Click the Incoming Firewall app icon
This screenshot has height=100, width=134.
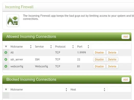pos(13,21)
